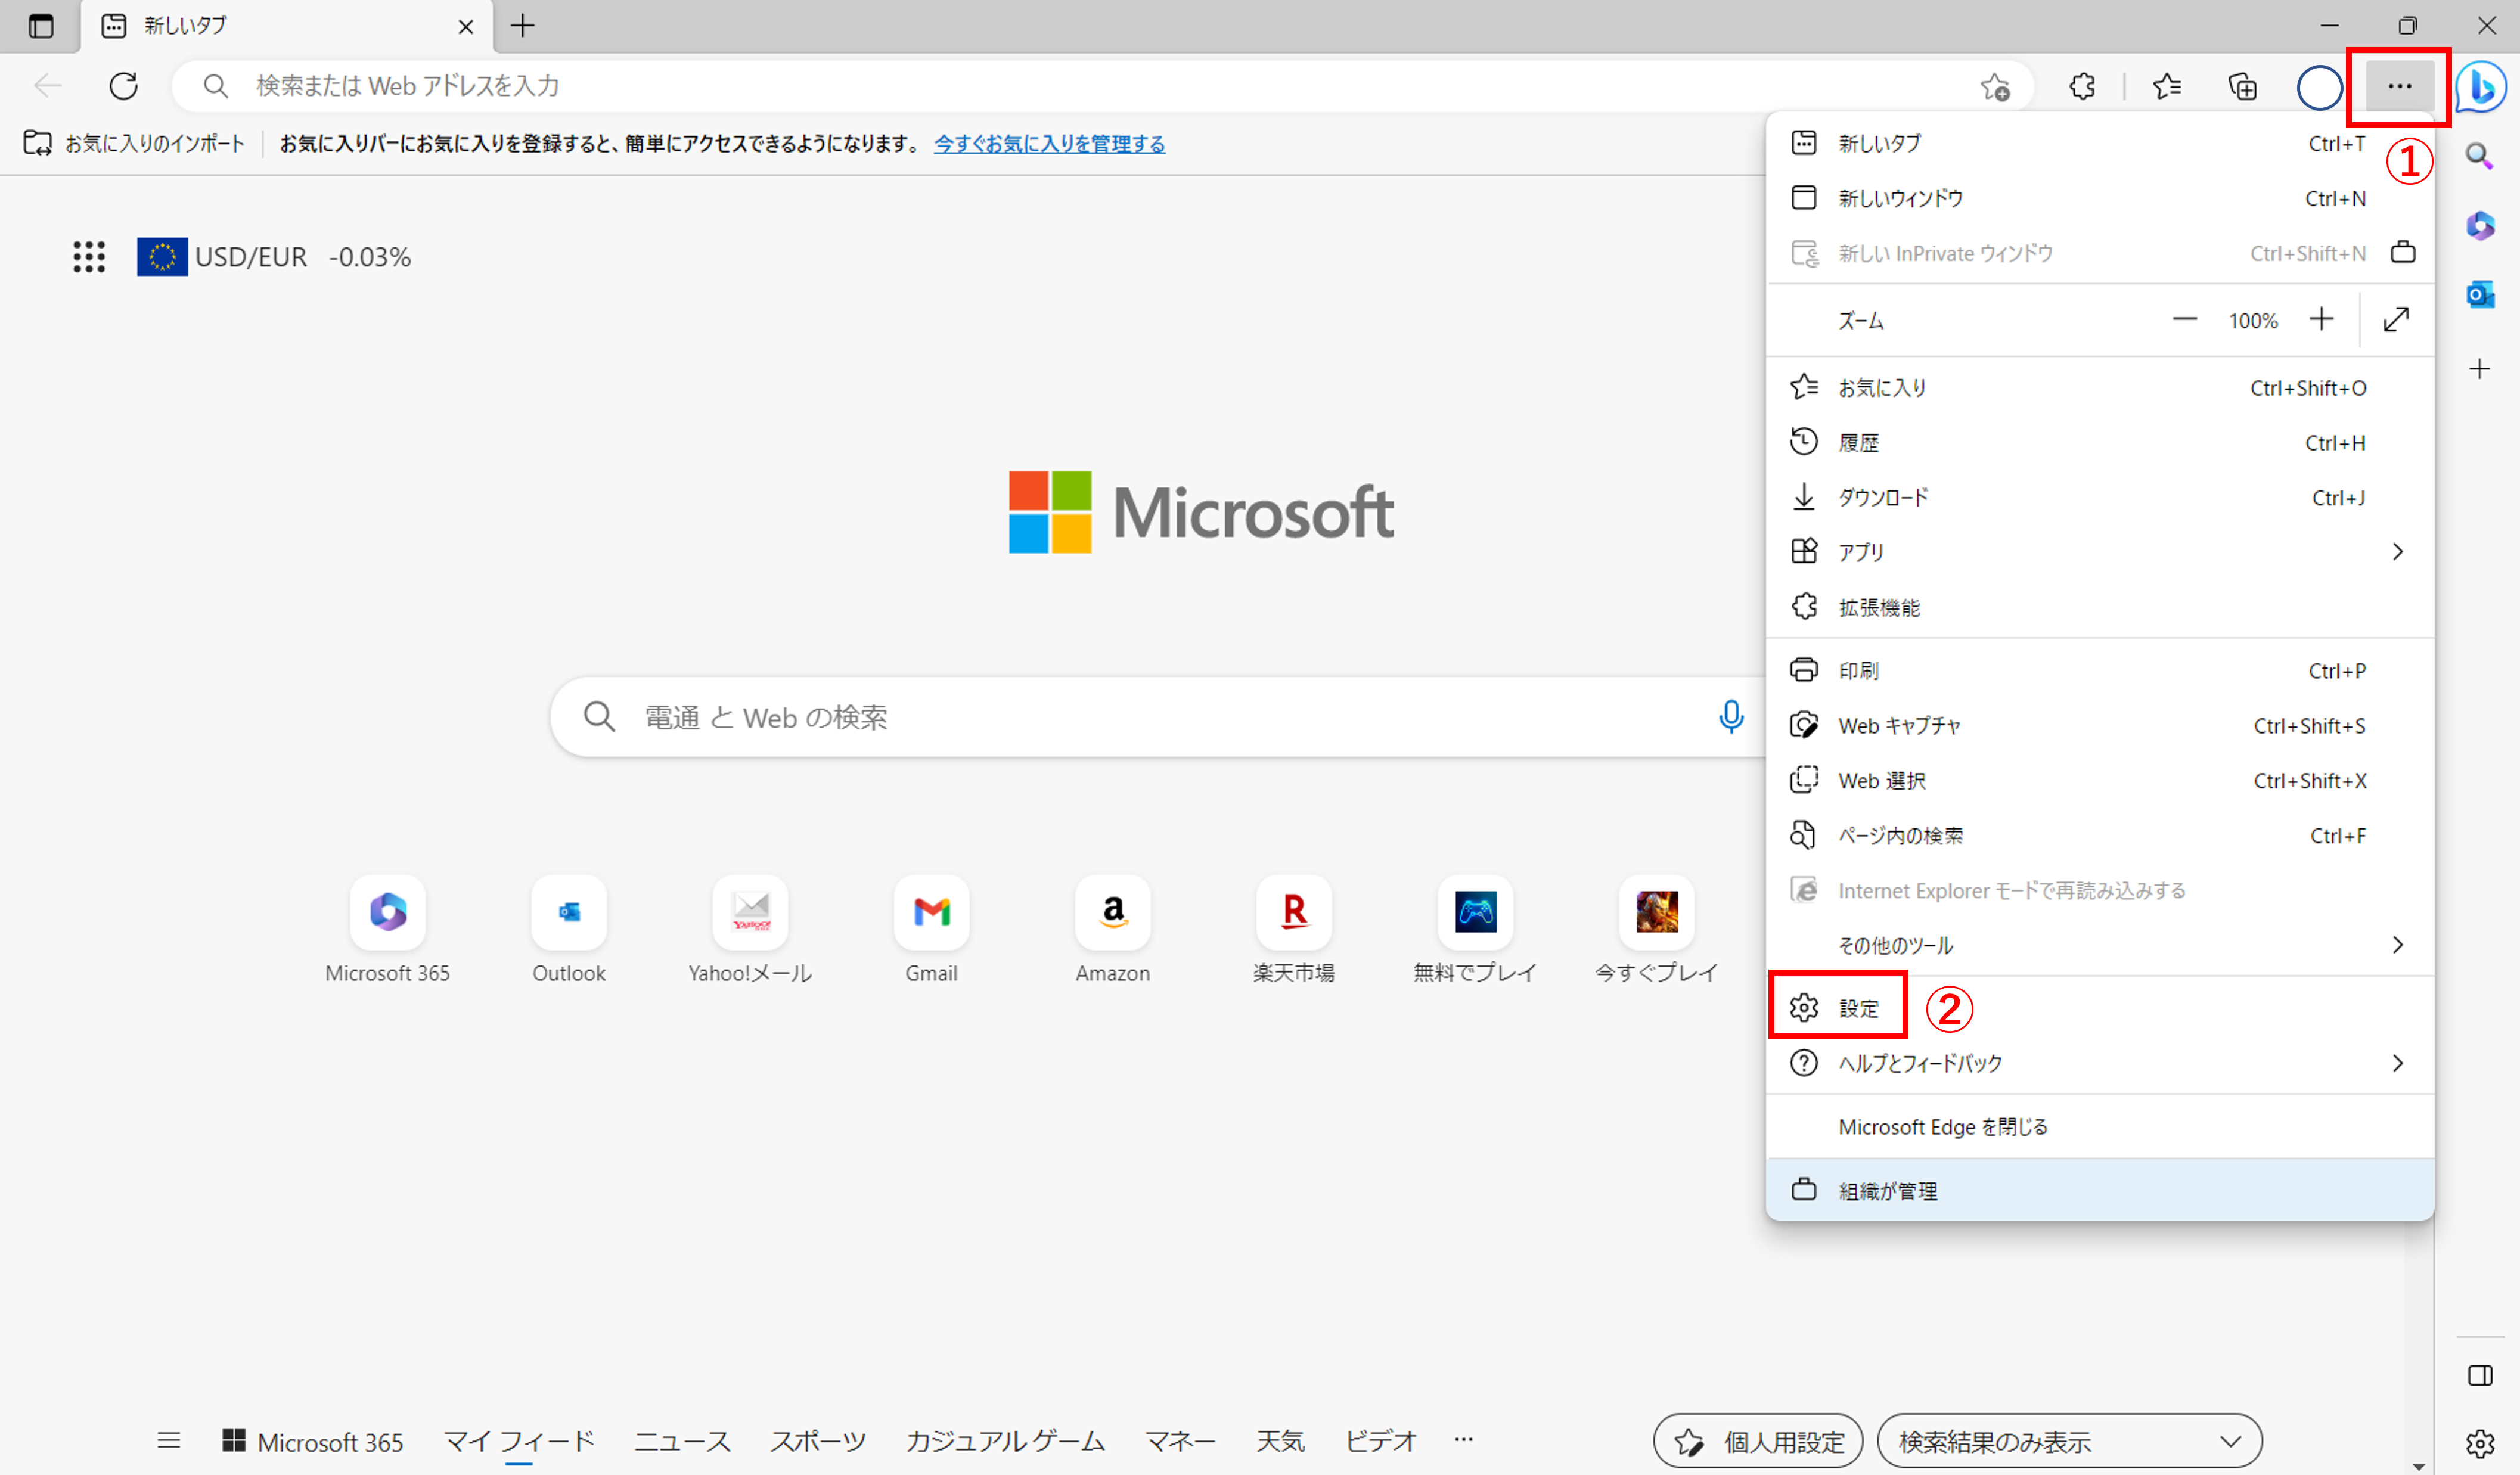Open the 今すぐお気に入りを管理する link
The image size is (2520, 1475).
1049,144
